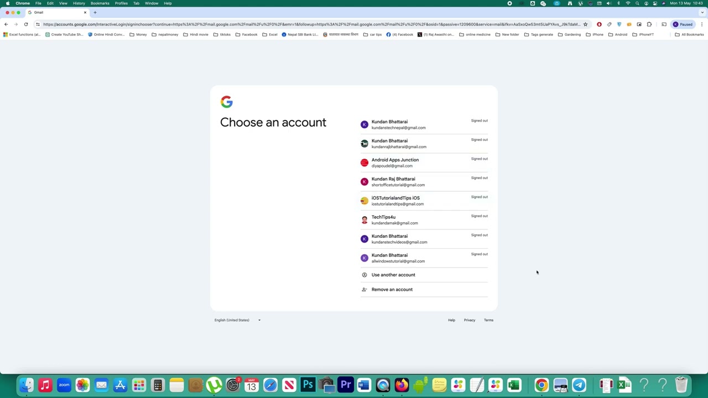Open the Money bookmarks folder
Image resolution: width=708 pixels, height=398 pixels.
click(138, 34)
